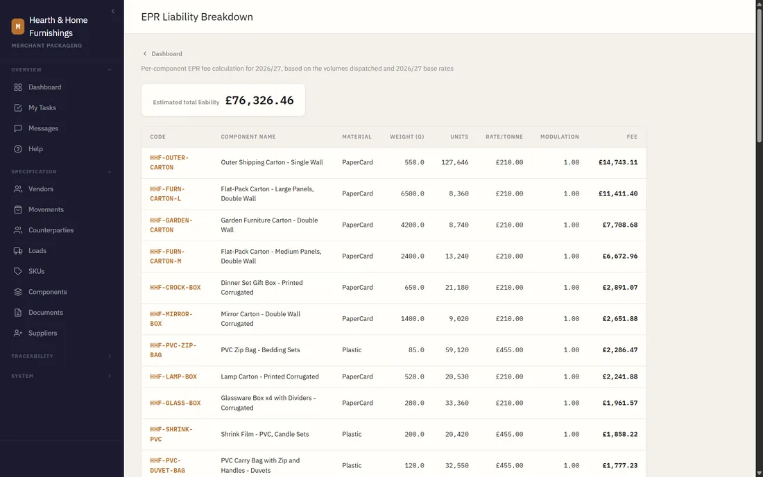Viewport: 763px width, 477px height.
Task: Open the HHF-OUTER-CARTON code link
Action: click(x=169, y=162)
